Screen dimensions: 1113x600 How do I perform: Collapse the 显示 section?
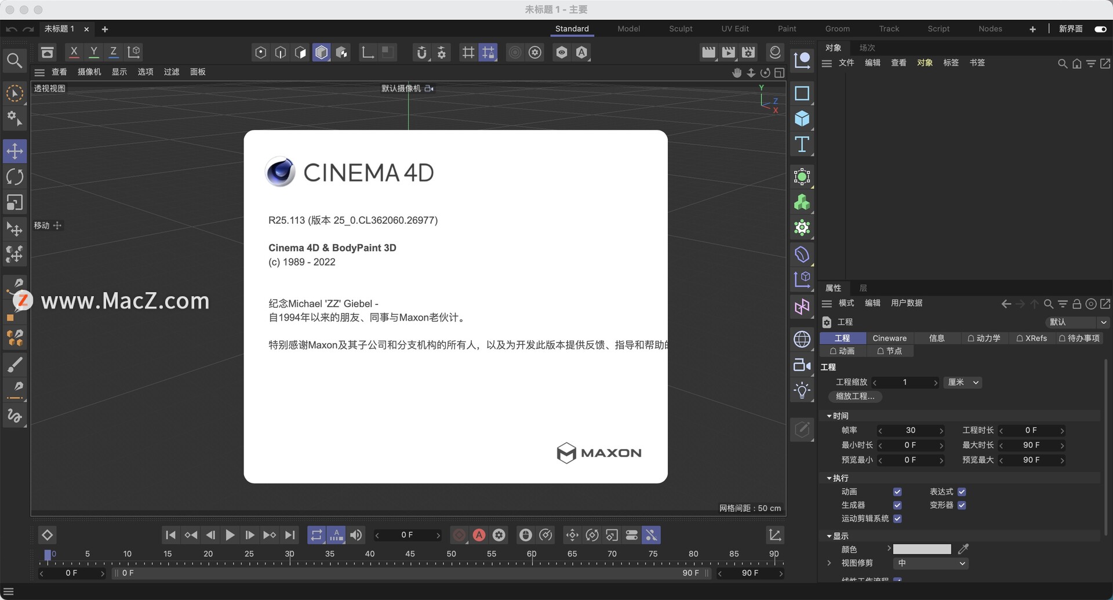tap(829, 536)
